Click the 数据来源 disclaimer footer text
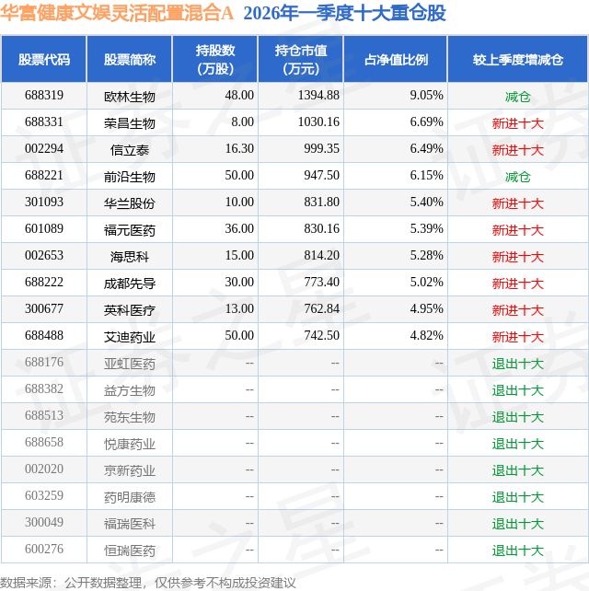This screenshot has width=589, height=591. [x=148, y=584]
